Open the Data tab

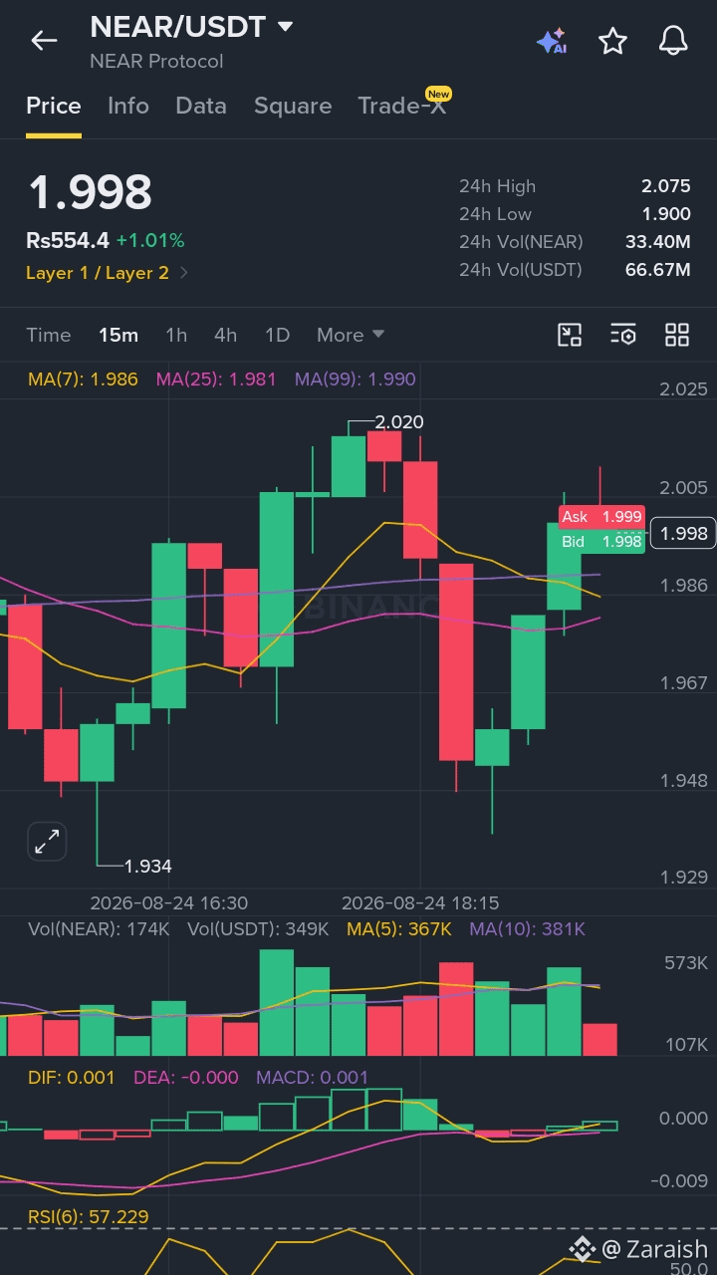coord(201,106)
